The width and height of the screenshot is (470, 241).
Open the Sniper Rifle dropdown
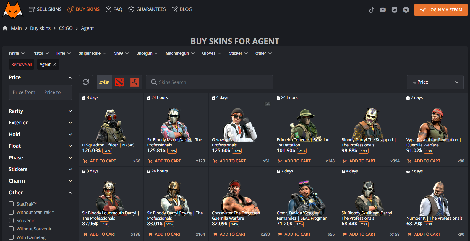(x=92, y=53)
